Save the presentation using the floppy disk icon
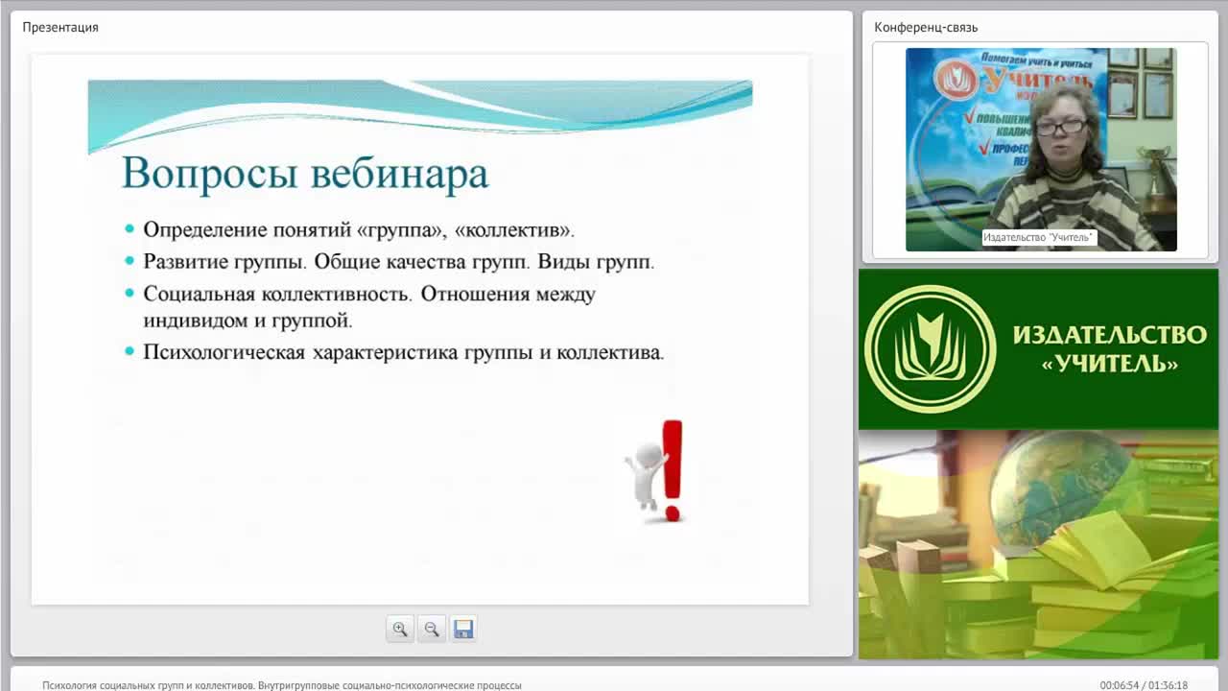The image size is (1228, 691). pyautogui.click(x=463, y=629)
